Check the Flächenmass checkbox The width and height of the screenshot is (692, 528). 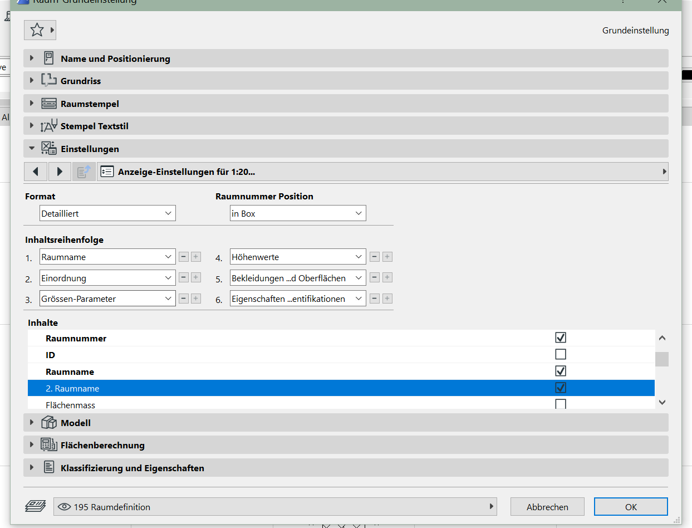click(561, 404)
